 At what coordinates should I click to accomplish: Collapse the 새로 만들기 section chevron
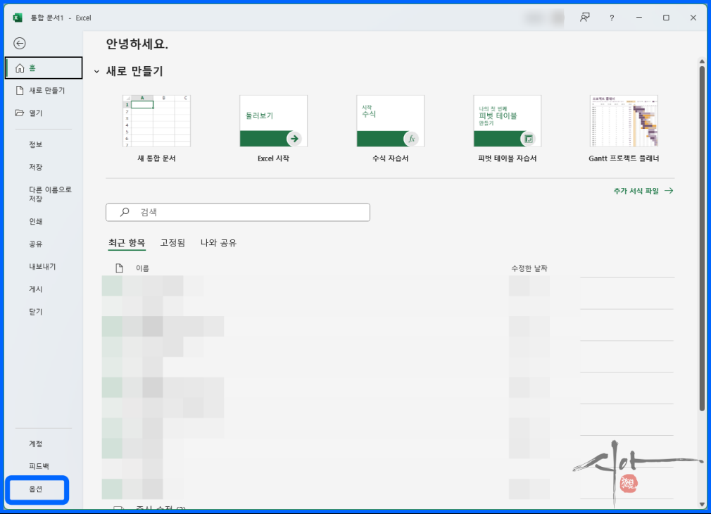pos(96,72)
